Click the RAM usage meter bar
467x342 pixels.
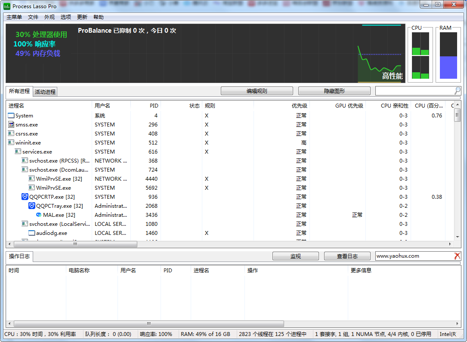448,56
